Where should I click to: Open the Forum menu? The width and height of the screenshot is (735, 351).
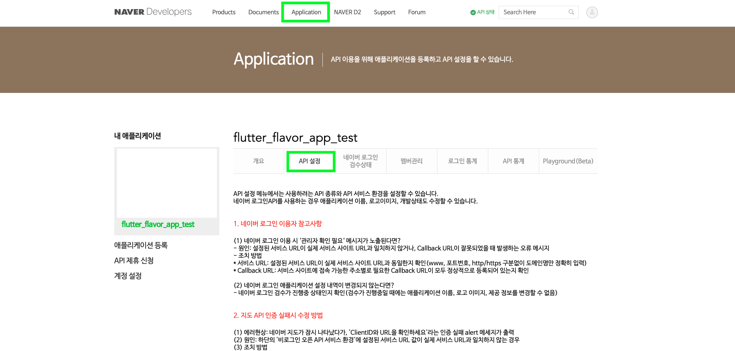[417, 12]
